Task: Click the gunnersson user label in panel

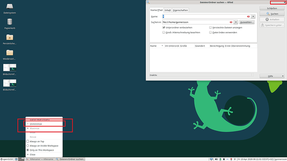Action: (x=281, y=159)
